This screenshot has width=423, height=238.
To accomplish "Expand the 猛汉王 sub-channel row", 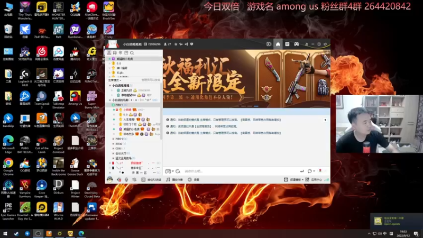I will (113, 158).
